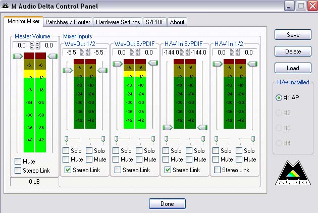
Task: Click the right WavOut 1/2 fader handle
Action: point(102,70)
